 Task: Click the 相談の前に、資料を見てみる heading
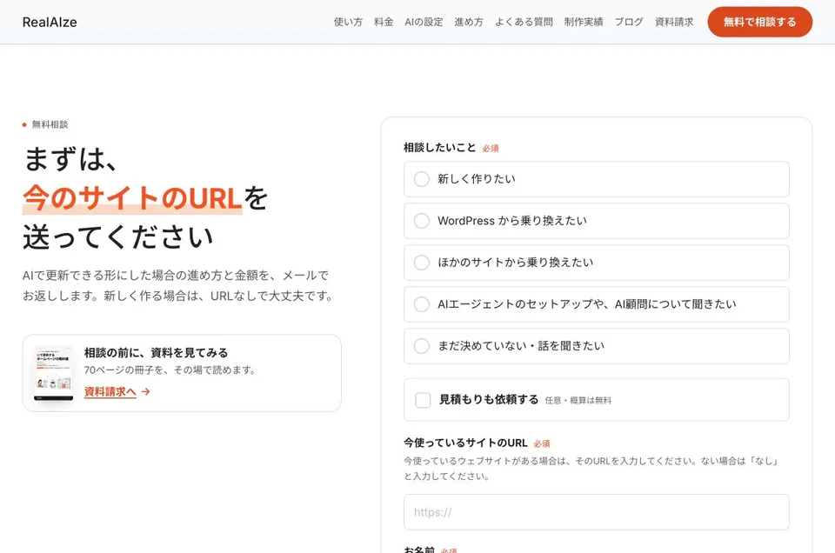click(156, 353)
